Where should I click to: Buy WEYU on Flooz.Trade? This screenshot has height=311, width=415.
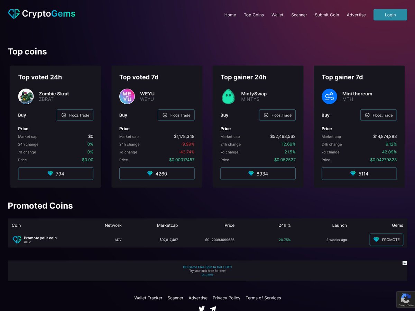pos(176,115)
